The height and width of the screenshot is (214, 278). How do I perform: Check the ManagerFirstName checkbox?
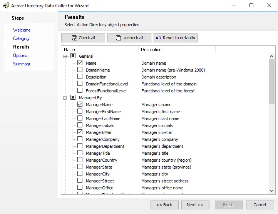80,111
